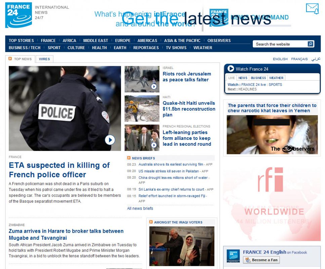This screenshot has width=325, height=269.
Task: Click the Top News RSS icon
Action: pyautogui.click(x=10, y=59)
